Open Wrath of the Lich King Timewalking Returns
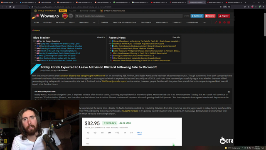 click(59, 51)
